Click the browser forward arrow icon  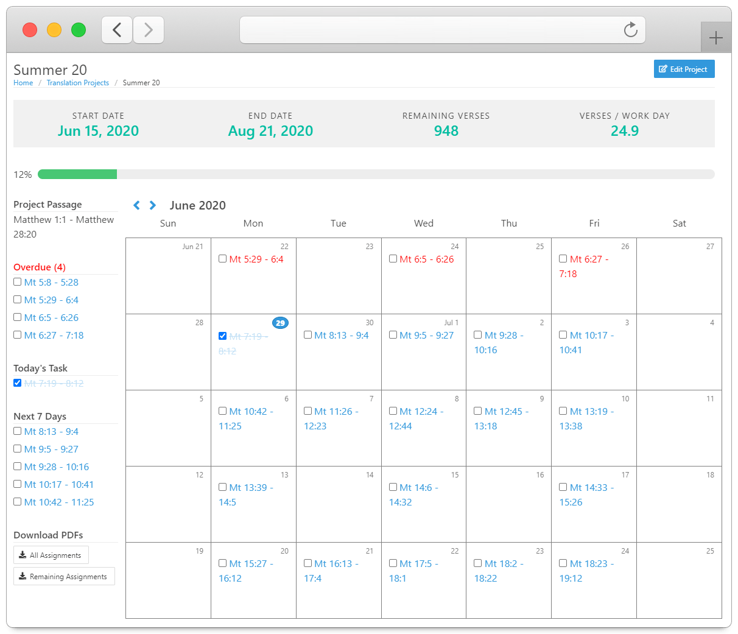(149, 29)
